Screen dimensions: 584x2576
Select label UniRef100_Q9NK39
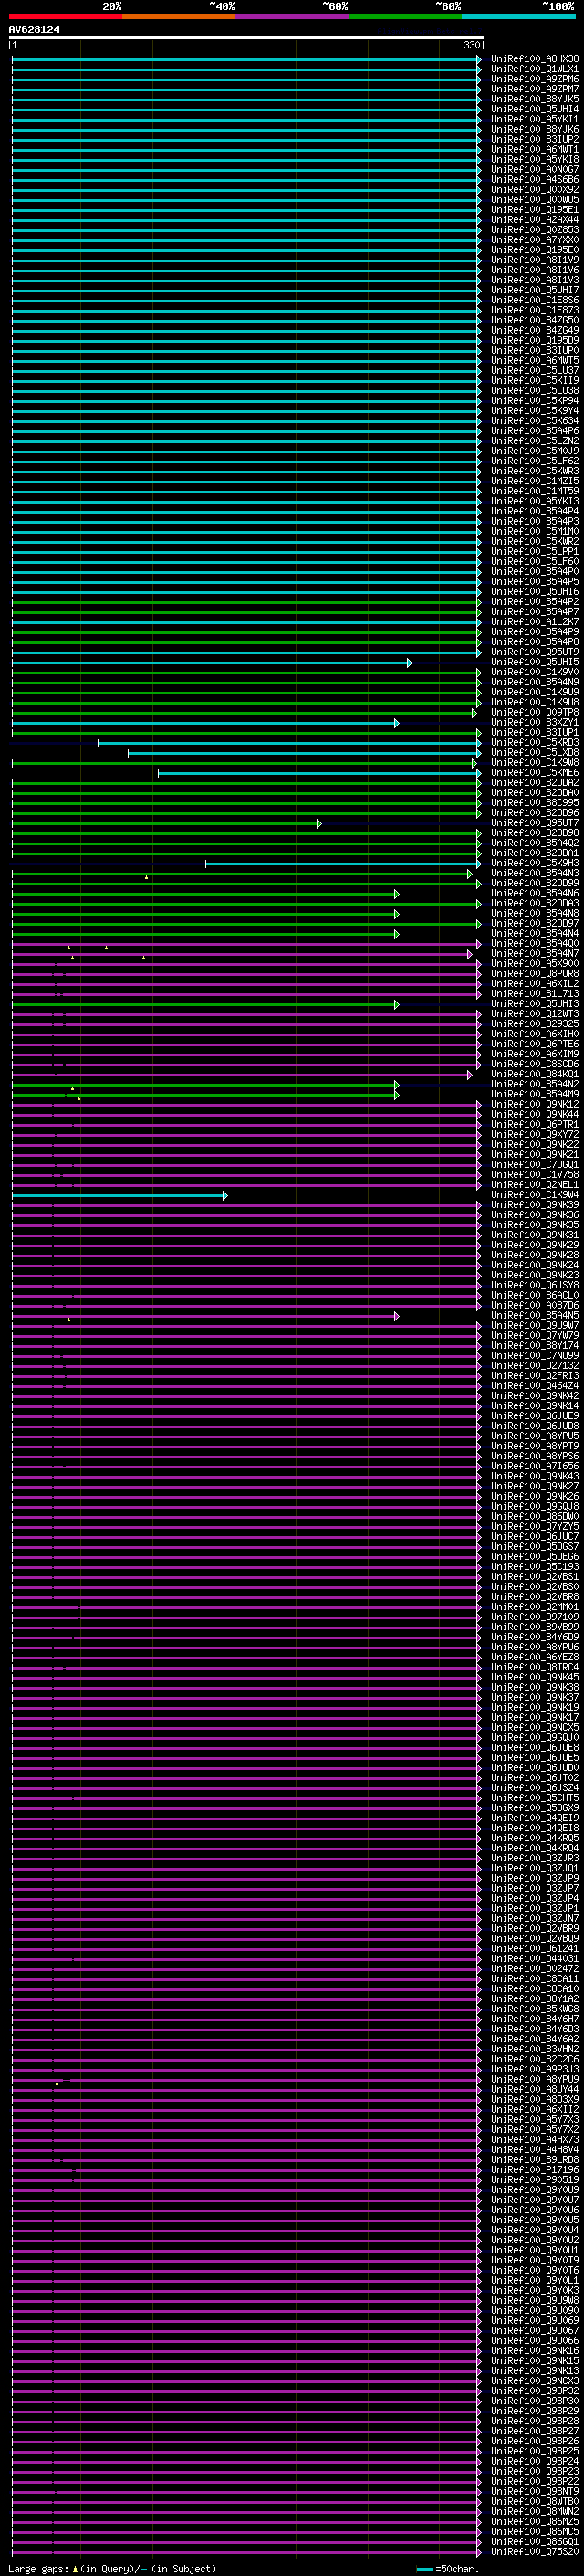[x=535, y=1205]
